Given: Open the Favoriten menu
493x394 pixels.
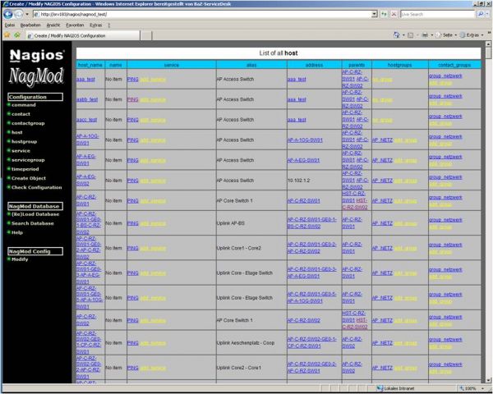Looking at the screenshot, I should [75, 25].
